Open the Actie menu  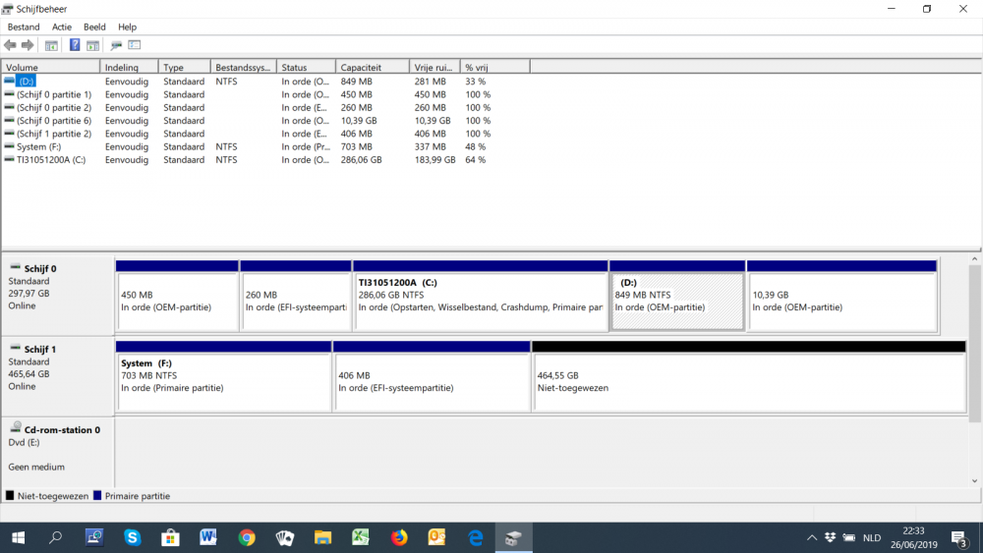point(62,27)
